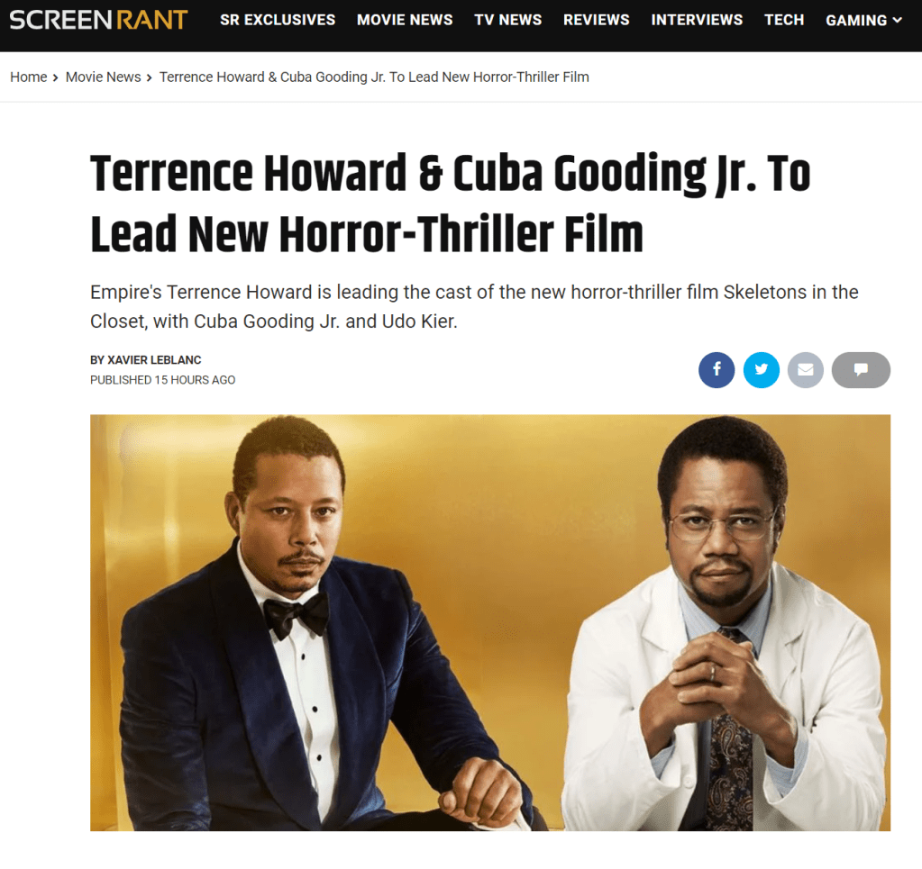Open the comments bubble button
The image size is (922, 869).
pos(861,370)
